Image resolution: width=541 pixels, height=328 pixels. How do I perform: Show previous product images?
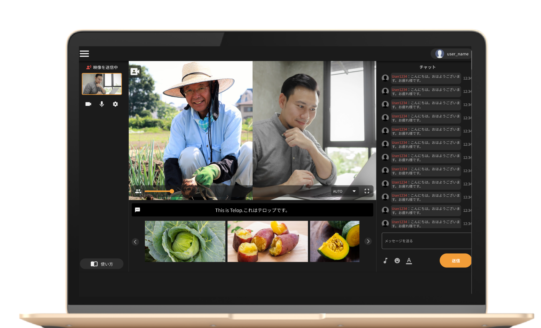tap(135, 242)
